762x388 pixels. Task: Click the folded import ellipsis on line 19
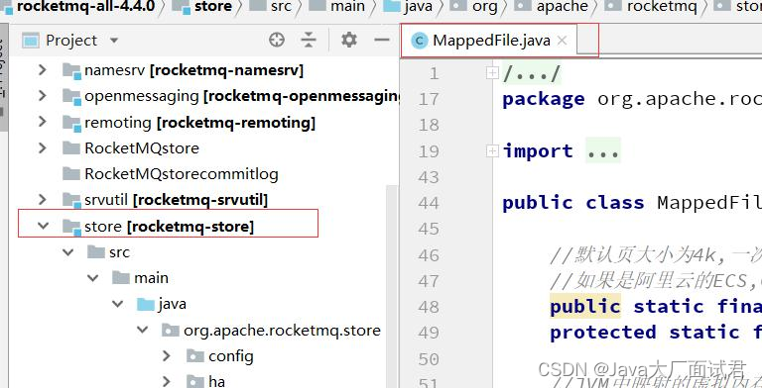click(x=603, y=150)
